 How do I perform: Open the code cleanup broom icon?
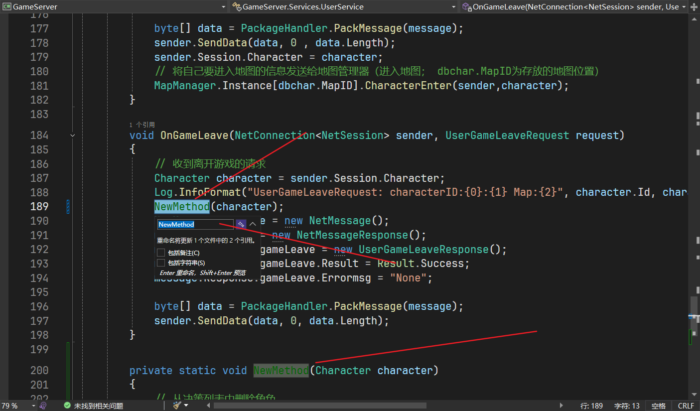176,406
